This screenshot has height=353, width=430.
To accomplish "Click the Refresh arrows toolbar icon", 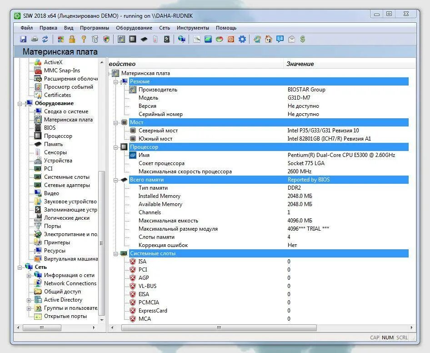I will pos(45,39).
